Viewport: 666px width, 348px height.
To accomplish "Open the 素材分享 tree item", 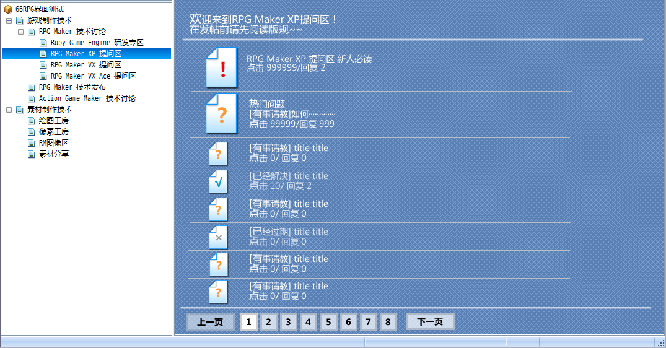I will coord(53,154).
